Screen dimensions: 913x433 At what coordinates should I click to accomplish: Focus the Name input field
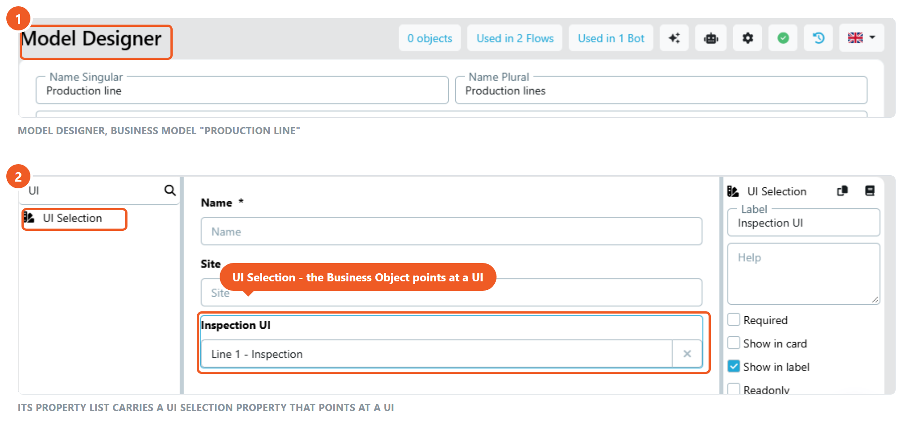tap(451, 231)
